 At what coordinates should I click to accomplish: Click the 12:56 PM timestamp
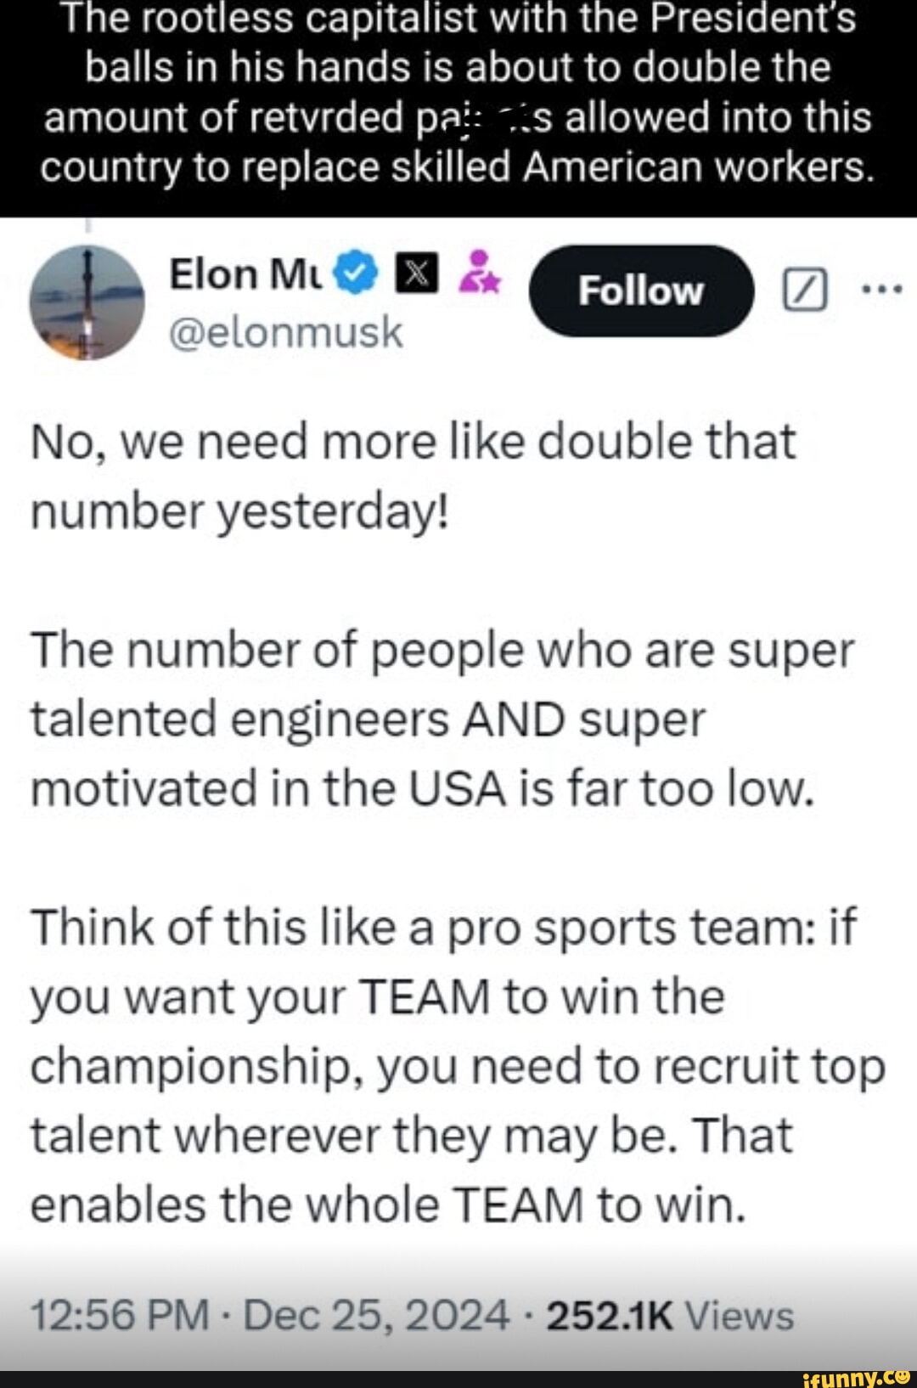[x=120, y=1316]
